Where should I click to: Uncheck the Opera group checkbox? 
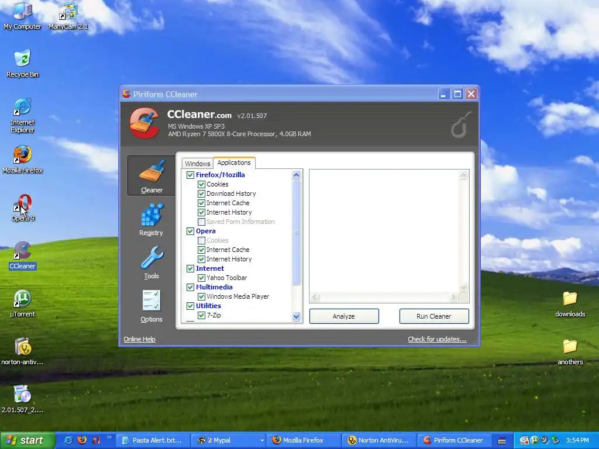[x=190, y=231]
